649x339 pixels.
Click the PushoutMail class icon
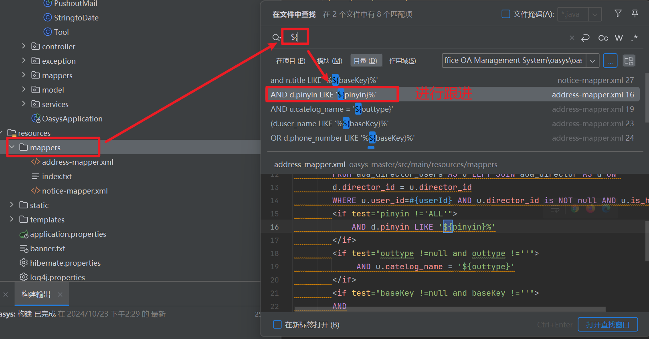[48, 3]
